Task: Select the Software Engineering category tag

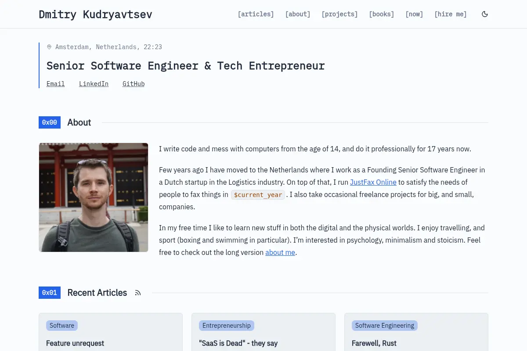Action: point(385,326)
